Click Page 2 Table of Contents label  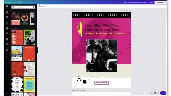(79, 91)
